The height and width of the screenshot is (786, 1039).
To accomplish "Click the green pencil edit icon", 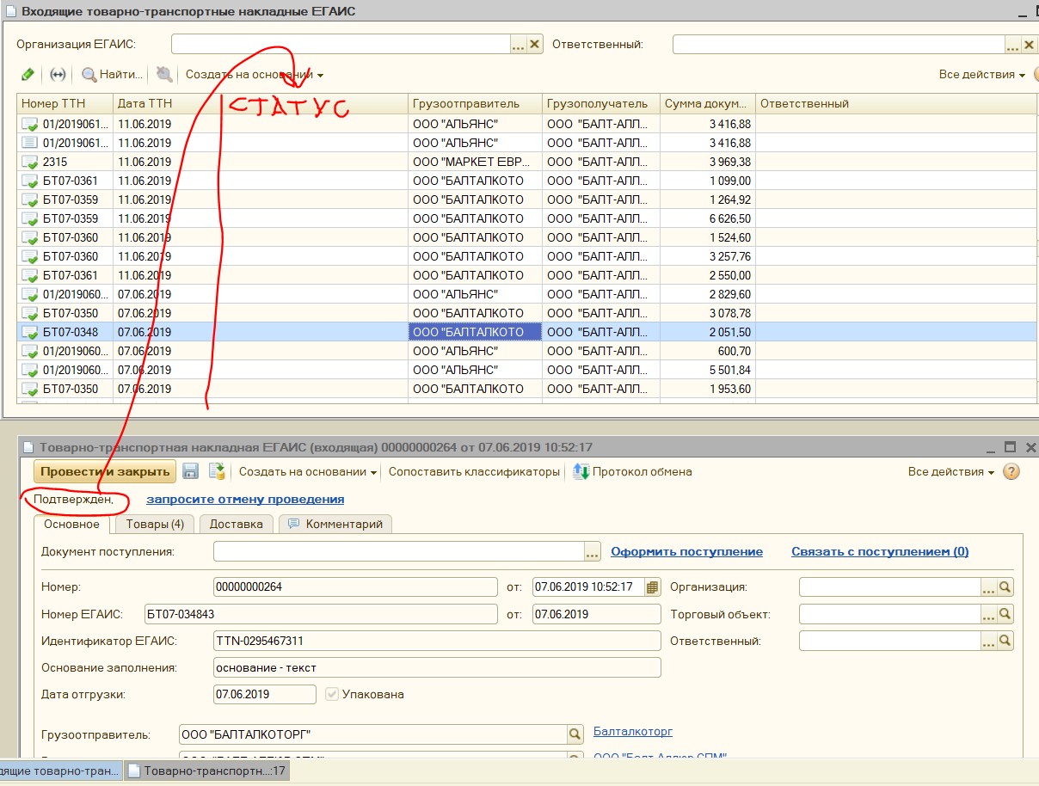I will [28, 75].
